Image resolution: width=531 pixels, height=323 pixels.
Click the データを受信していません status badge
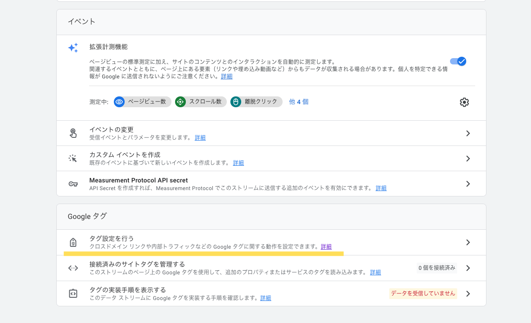(423, 294)
